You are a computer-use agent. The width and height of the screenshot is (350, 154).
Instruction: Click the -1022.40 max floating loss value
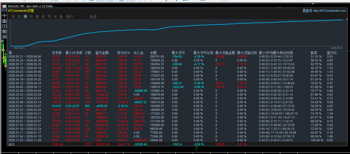click(x=178, y=87)
